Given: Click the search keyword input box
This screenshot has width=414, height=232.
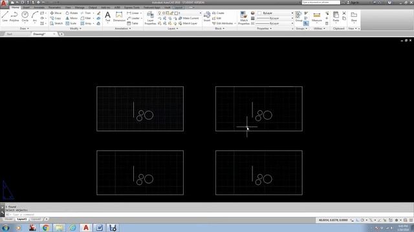Looking at the screenshot, I should click(x=321, y=3).
